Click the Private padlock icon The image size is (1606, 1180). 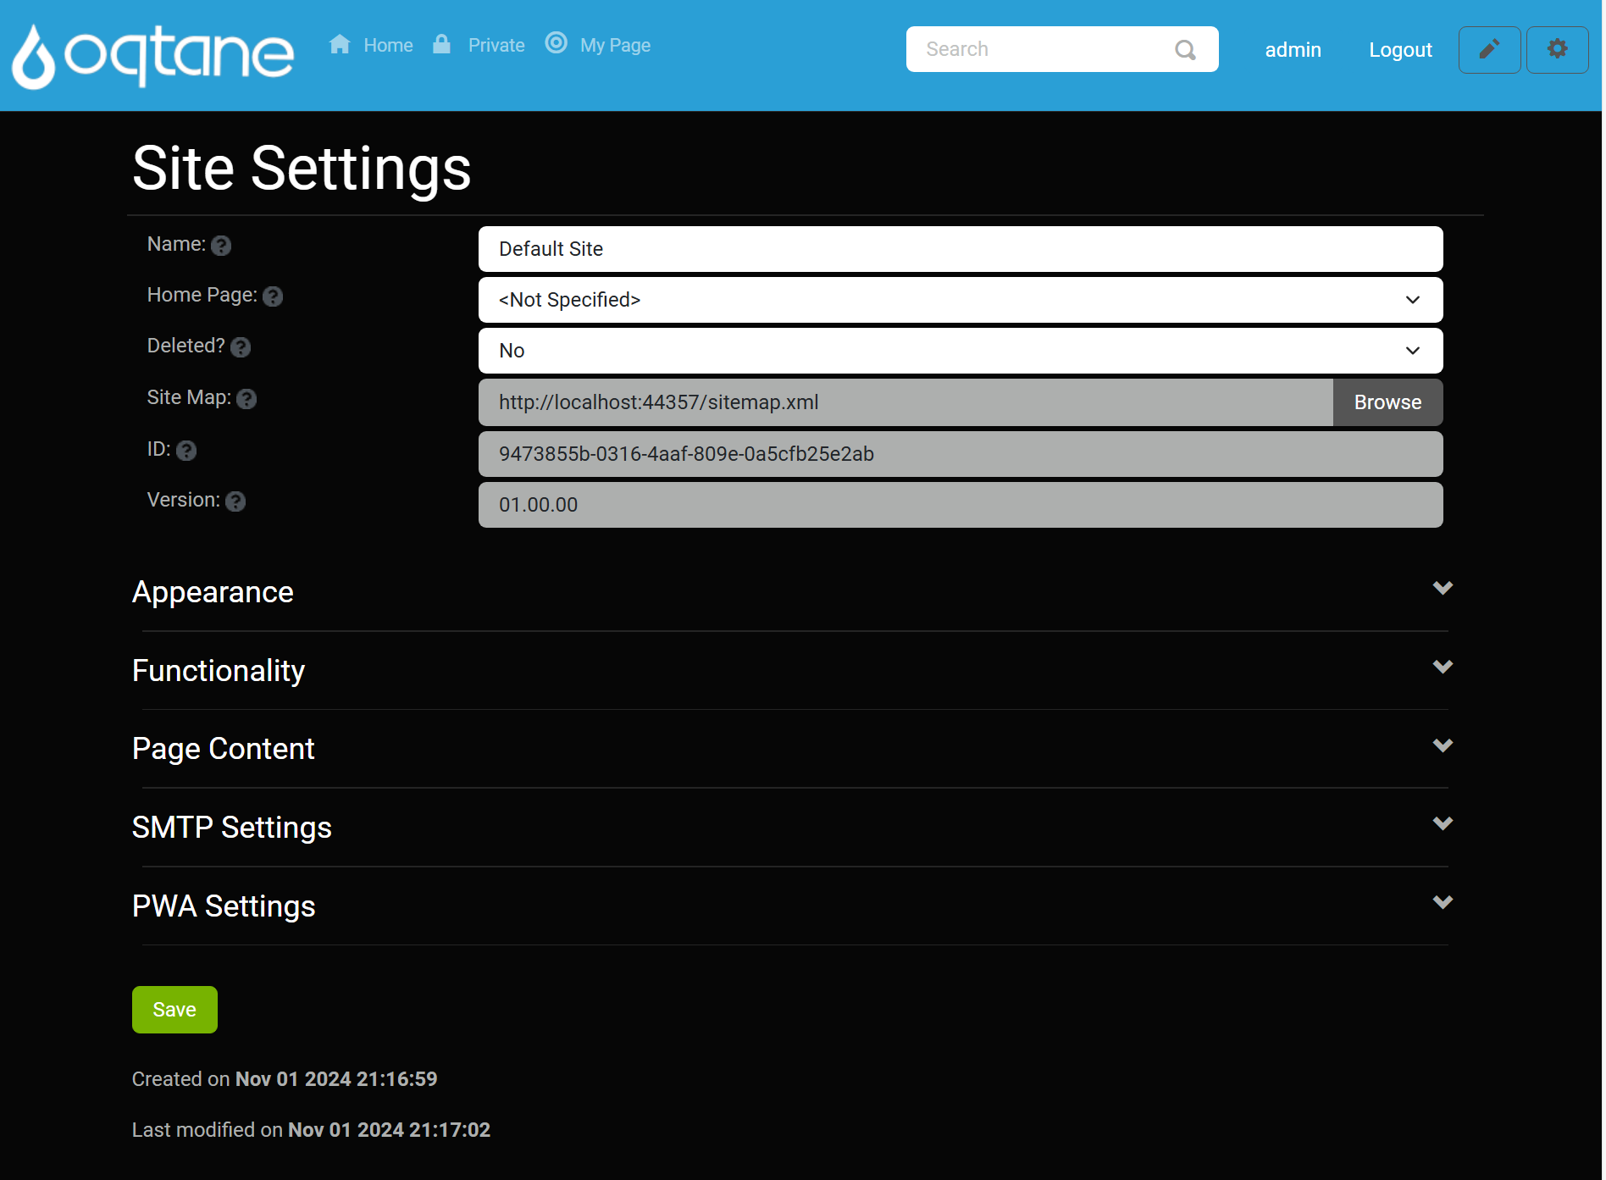click(441, 44)
